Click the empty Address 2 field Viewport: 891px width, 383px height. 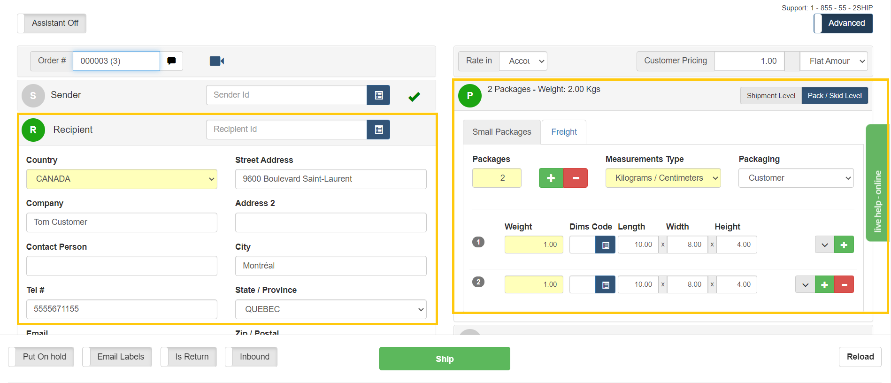pyautogui.click(x=331, y=222)
